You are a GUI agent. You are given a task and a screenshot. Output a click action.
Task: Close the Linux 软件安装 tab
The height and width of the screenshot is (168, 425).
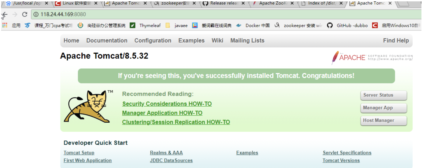[96, 3]
